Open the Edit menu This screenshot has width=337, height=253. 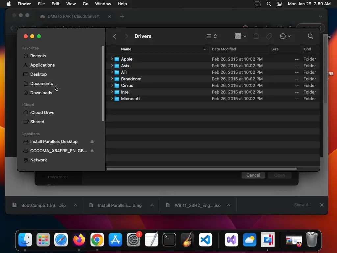pos(55,4)
